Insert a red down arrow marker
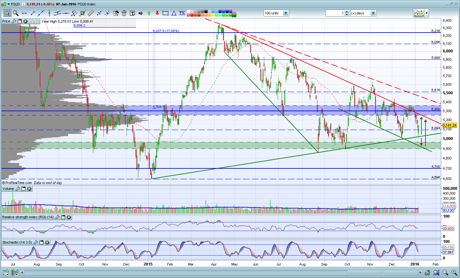Viewport: 460px width, 278px height. (x=157, y=13)
